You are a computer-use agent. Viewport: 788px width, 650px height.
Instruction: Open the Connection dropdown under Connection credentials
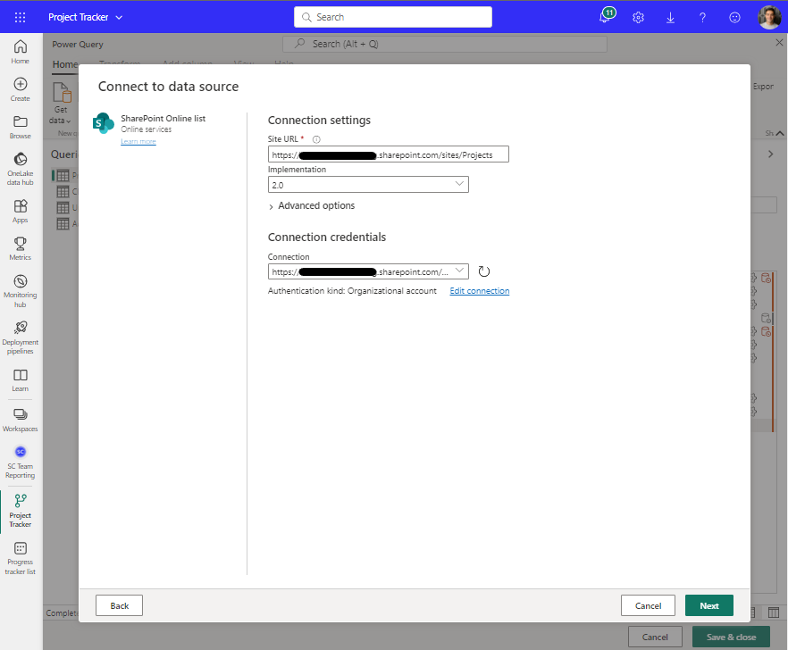pos(368,271)
